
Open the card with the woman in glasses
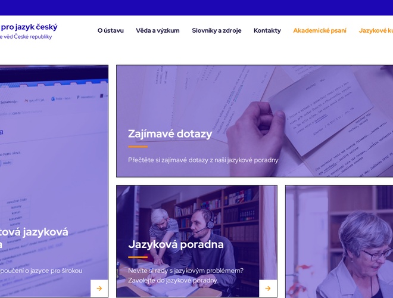[x=339, y=241]
